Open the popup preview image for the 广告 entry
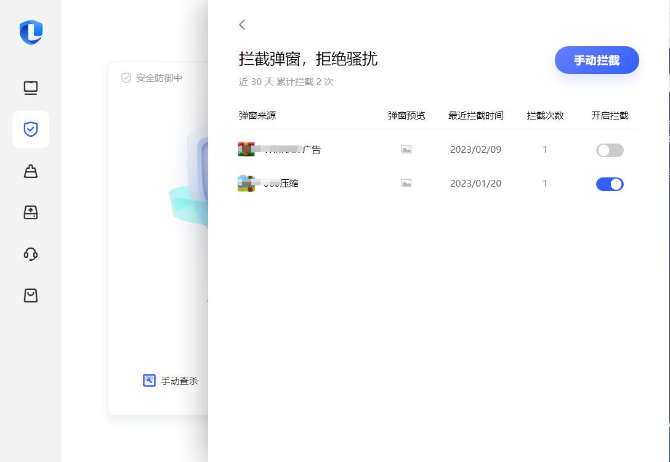The image size is (670, 462). pos(406,149)
